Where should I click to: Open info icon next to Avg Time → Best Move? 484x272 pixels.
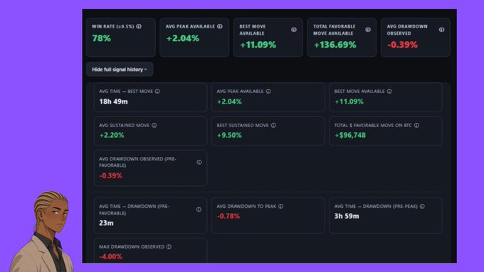coord(157,91)
